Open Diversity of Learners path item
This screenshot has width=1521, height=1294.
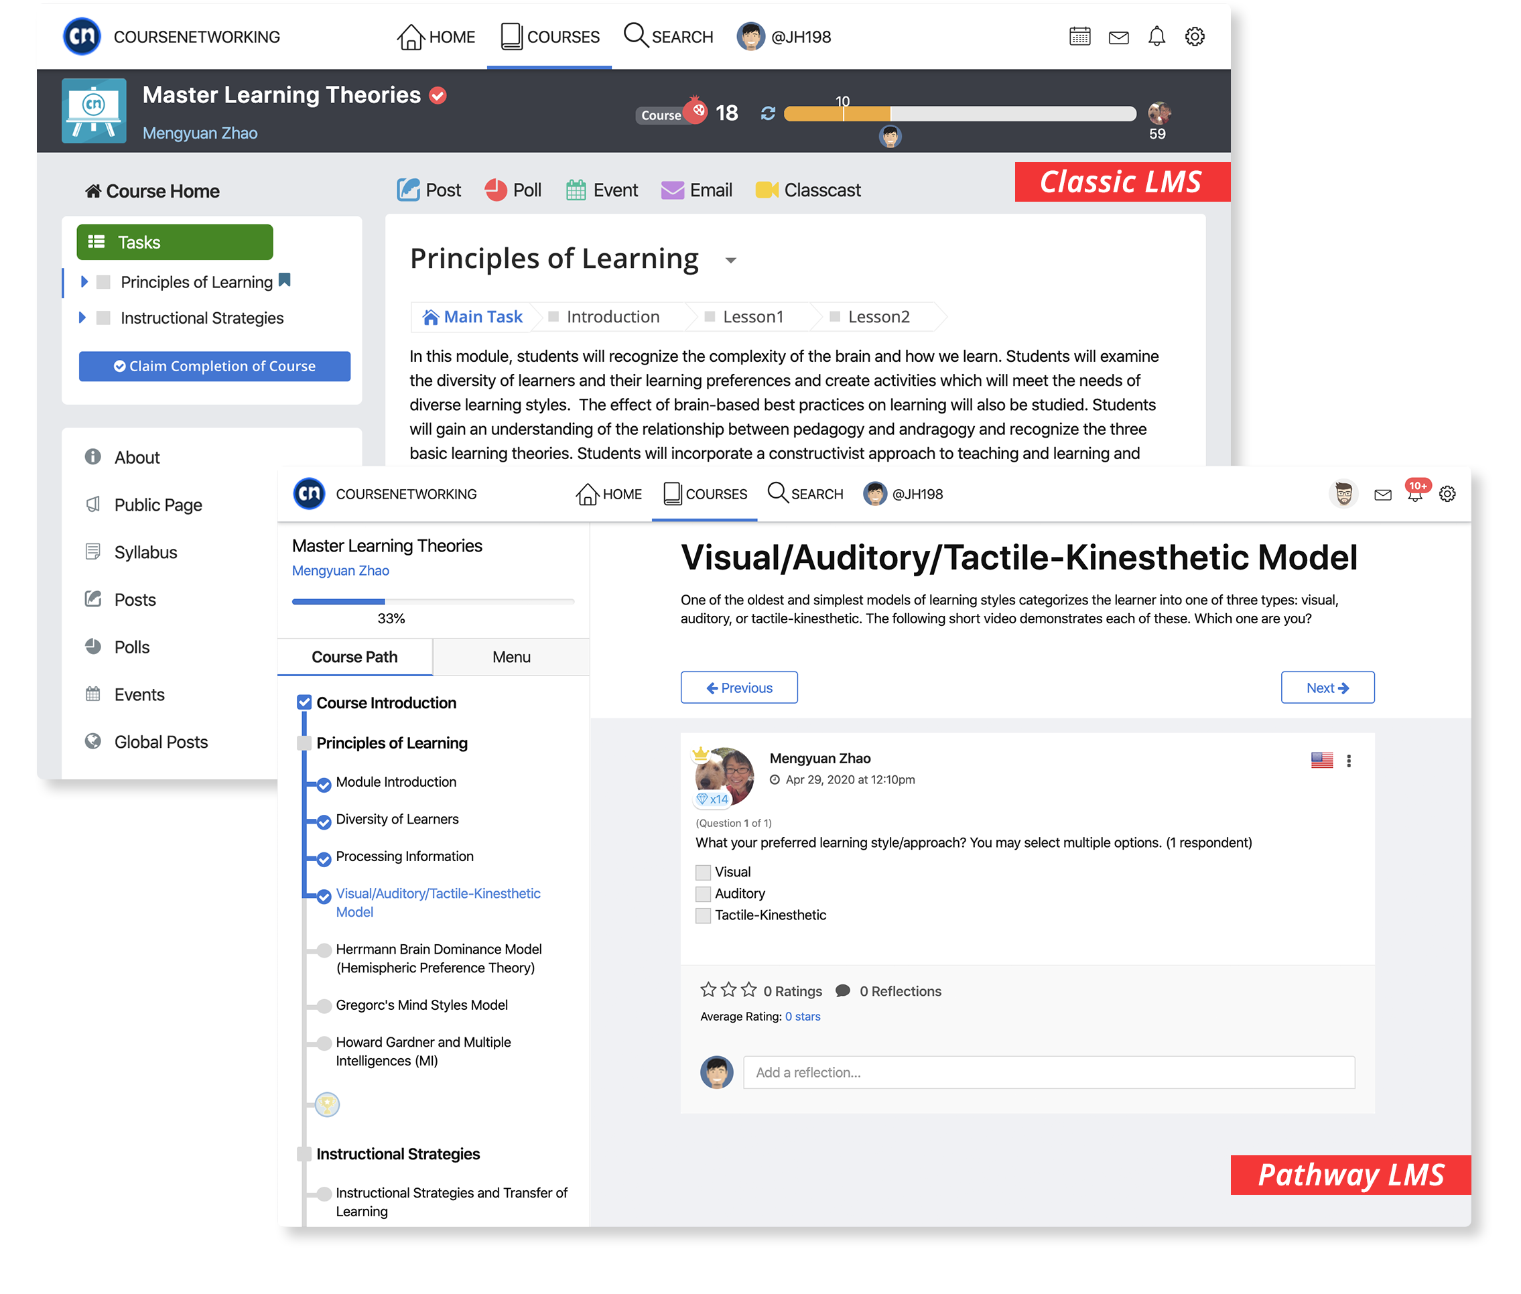pyautogui.click(x=397, y=819)
